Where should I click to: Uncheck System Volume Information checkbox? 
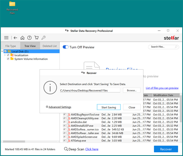[8, 59]
